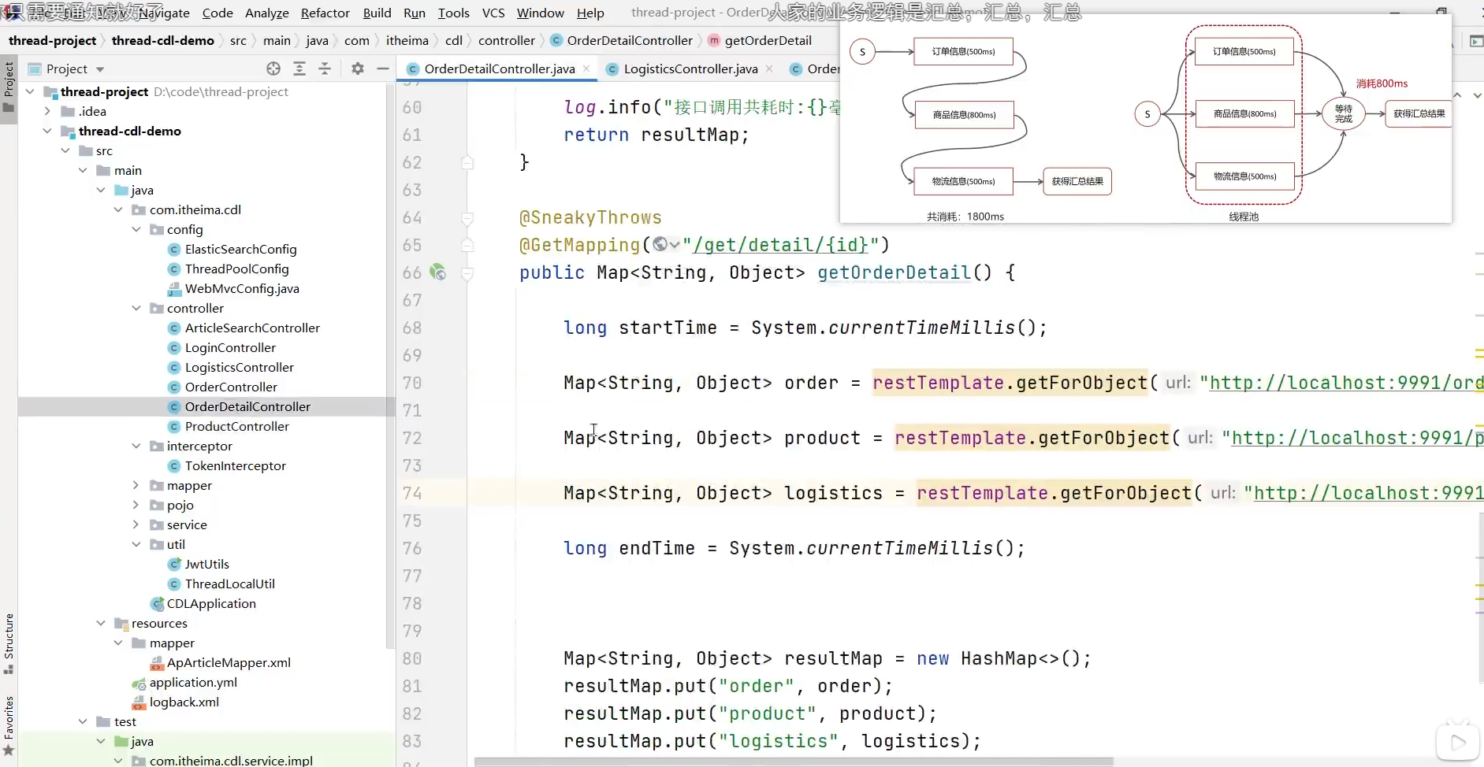Screen dimensions: 1484x767
Task: Open the /get/detail/{id} mapping link
Action: pos(780,245)
